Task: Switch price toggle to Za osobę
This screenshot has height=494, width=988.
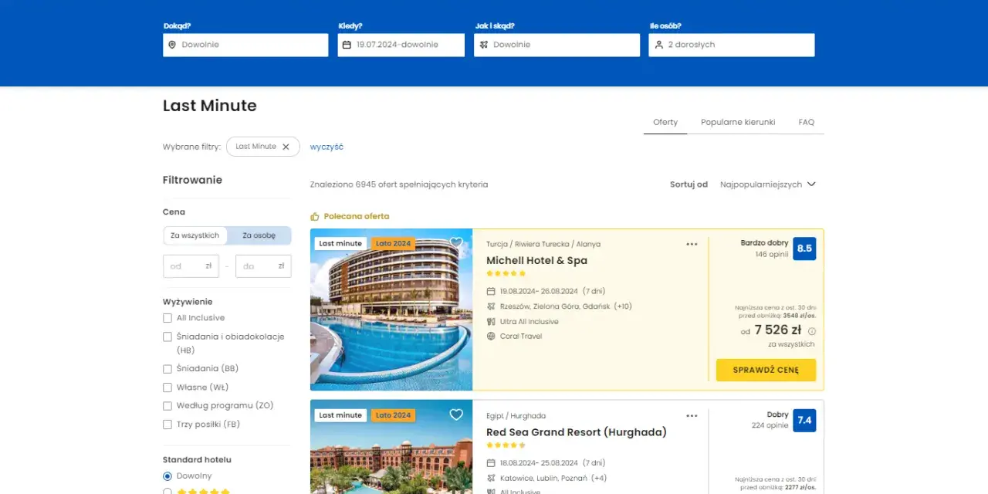Action: click(x=259, y=235)
